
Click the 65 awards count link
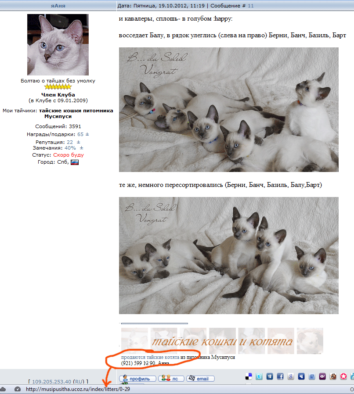click(80, 134)
